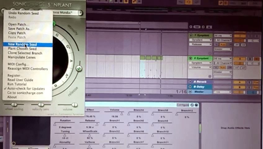Click the A note on Synplant wheel
Viewport: 263px width, 149px height.
(71, 61)
